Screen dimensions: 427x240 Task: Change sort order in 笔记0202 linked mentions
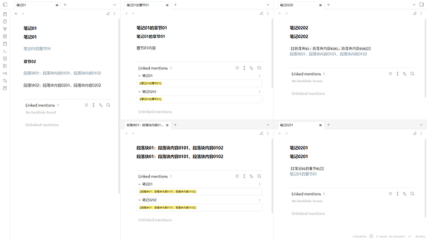point(405,74)
